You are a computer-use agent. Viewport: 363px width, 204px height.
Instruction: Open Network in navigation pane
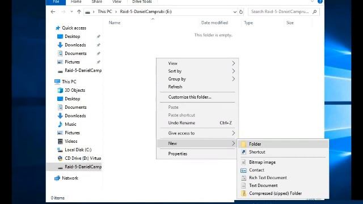pos(70,178)
